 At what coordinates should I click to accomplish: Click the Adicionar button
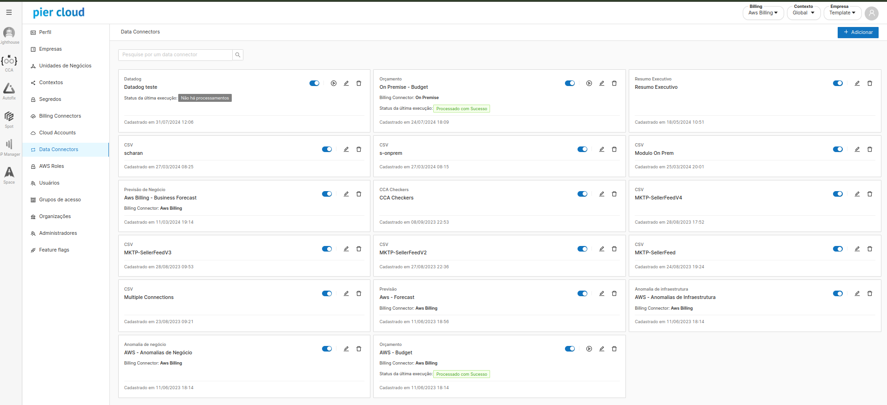pos(858,32)
